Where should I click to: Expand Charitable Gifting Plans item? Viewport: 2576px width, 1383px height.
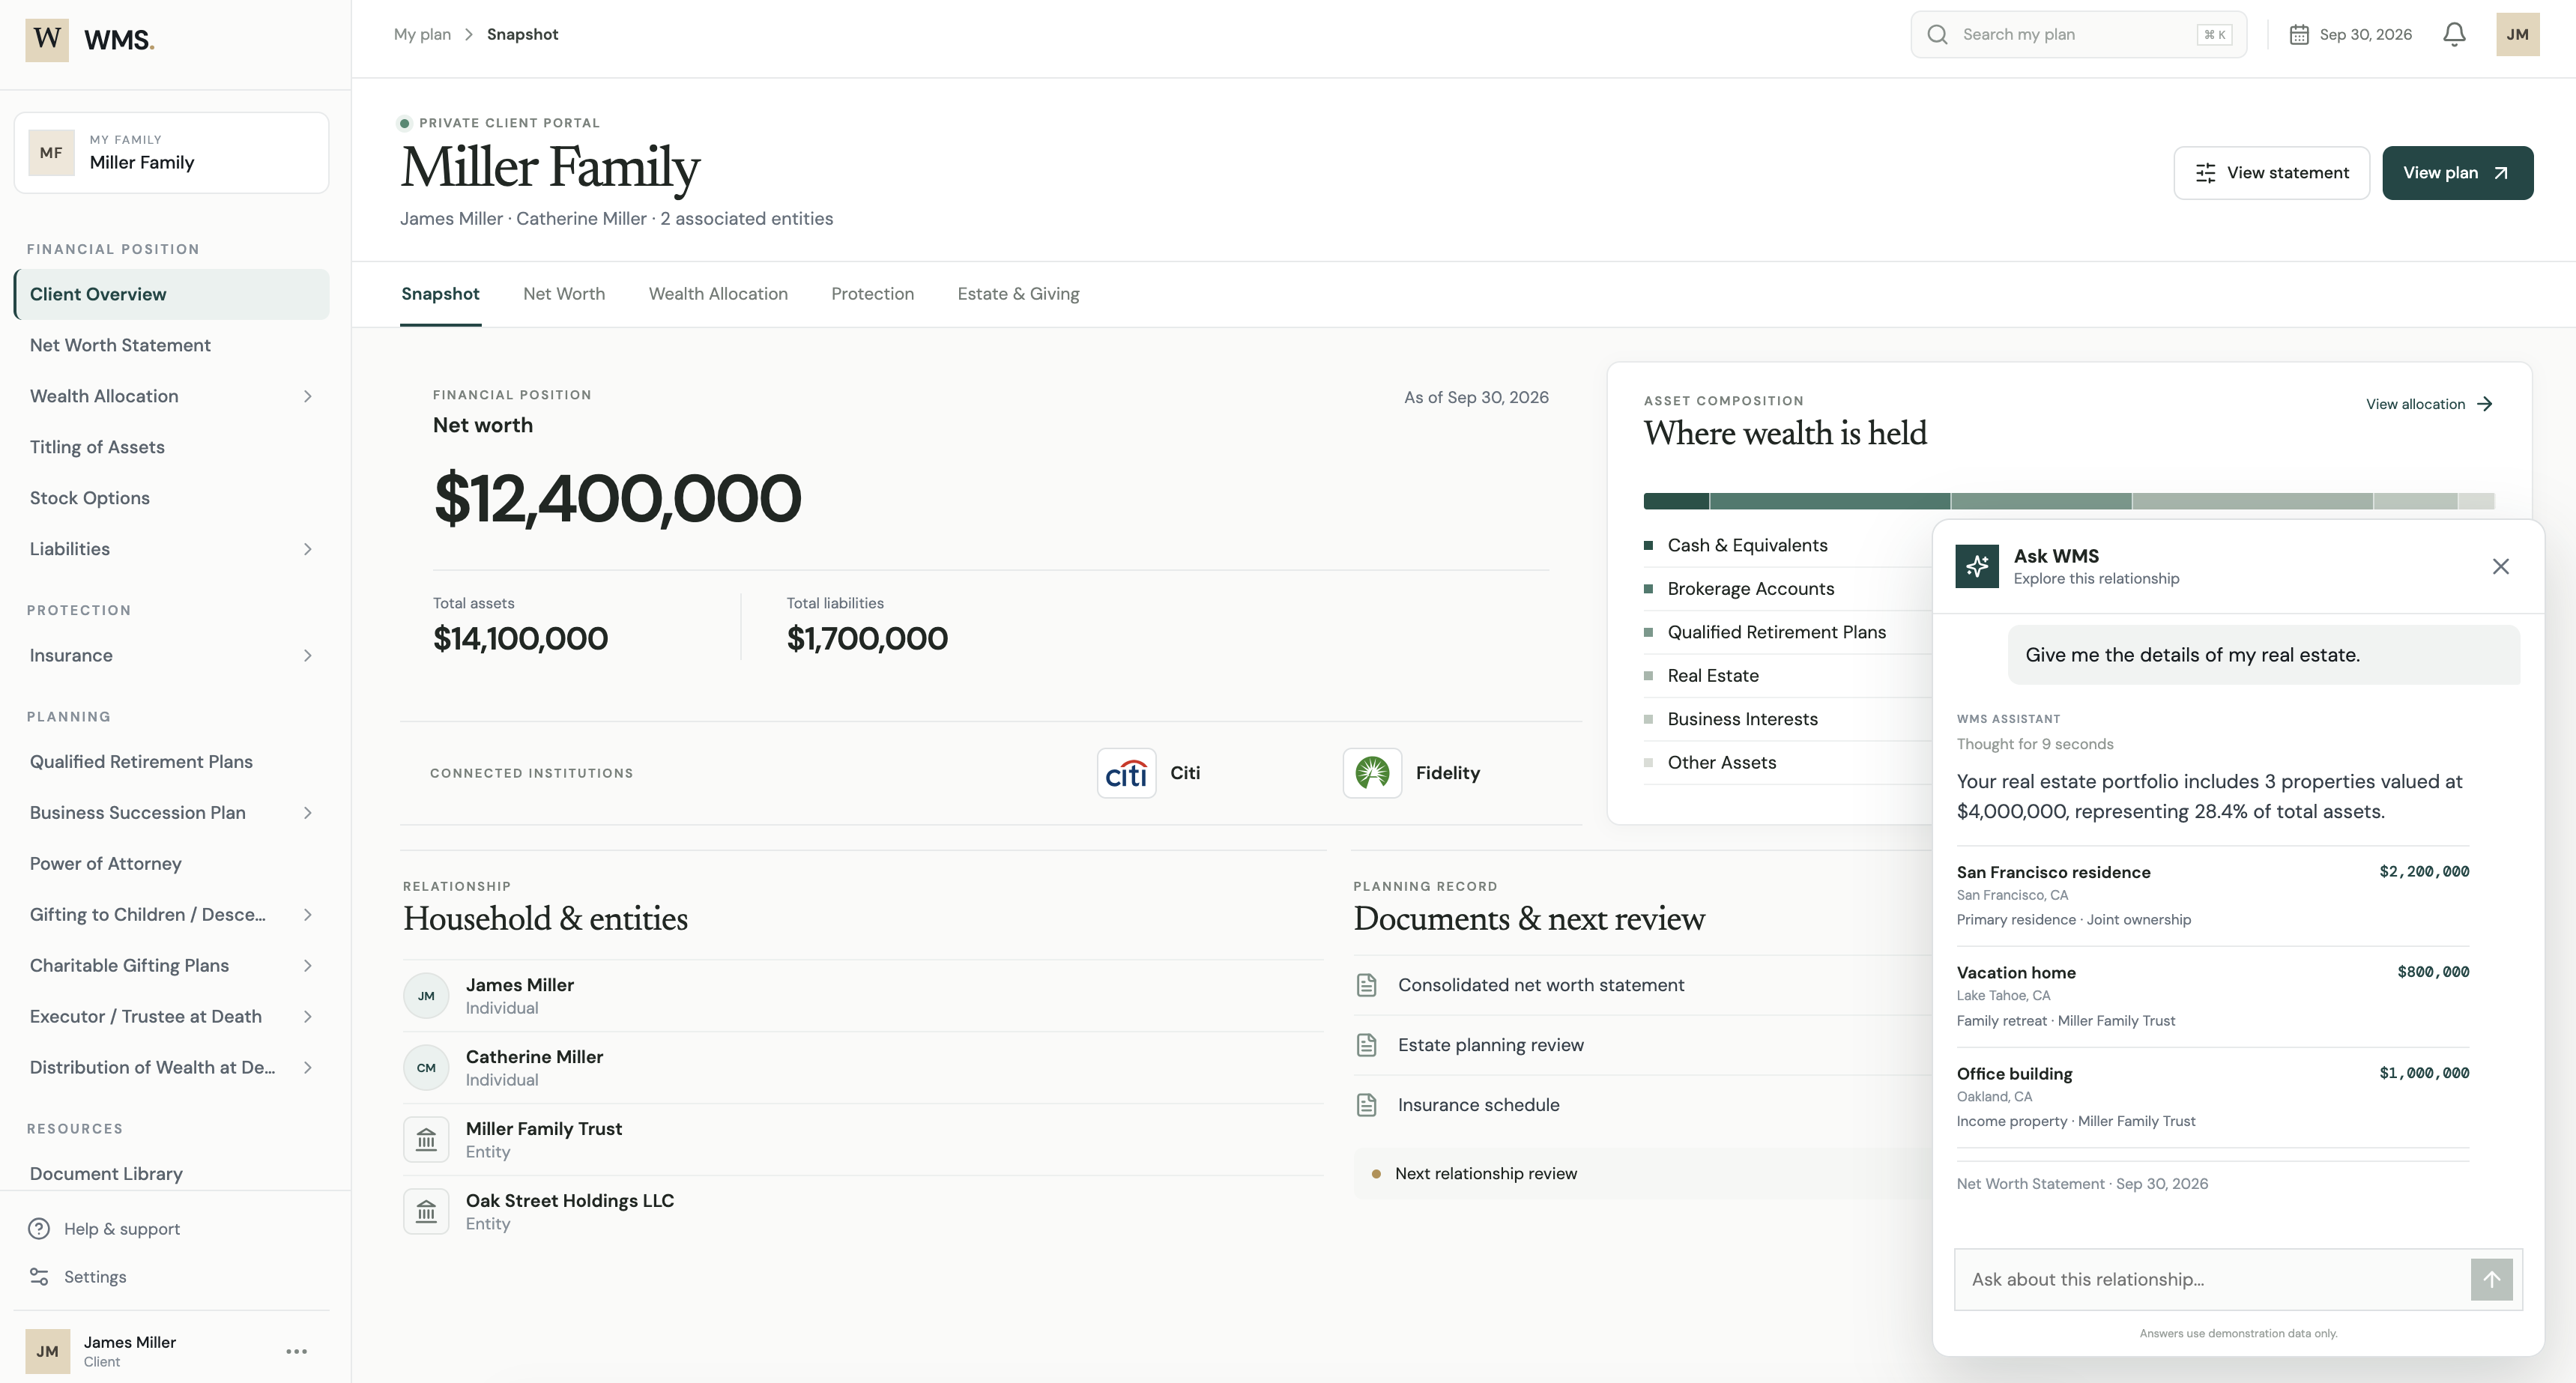307,966
